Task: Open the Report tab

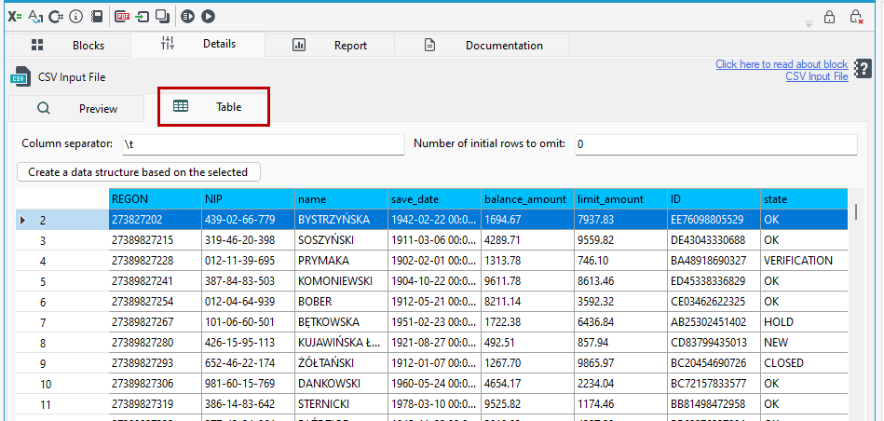Action: (x=330, y=45)
